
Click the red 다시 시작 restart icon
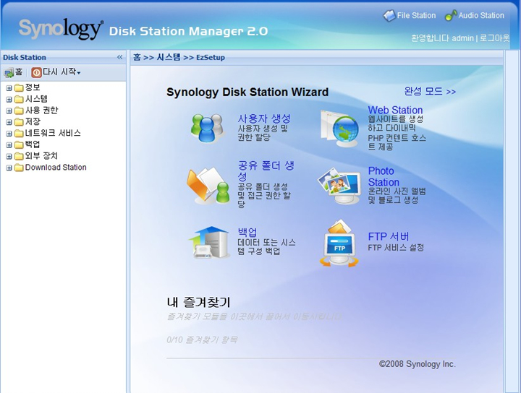[x=37, y=72]
